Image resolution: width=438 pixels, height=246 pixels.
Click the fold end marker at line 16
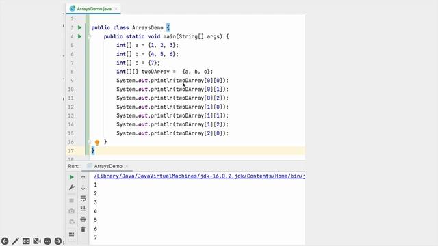pos(89,142)
